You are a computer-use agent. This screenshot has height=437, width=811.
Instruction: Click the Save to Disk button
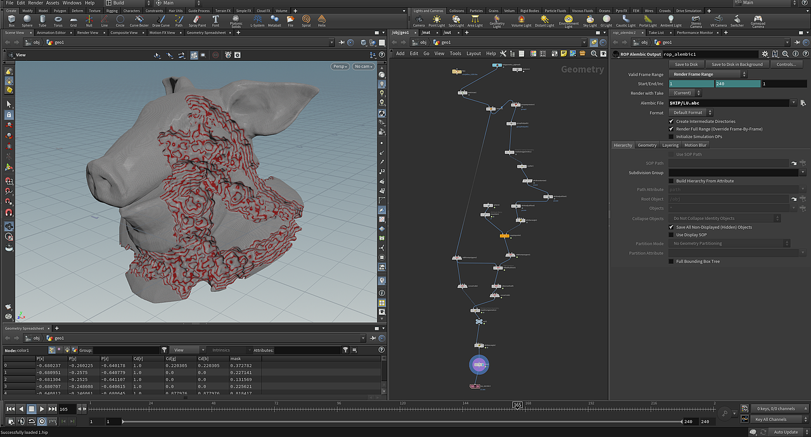coord(686,64)
